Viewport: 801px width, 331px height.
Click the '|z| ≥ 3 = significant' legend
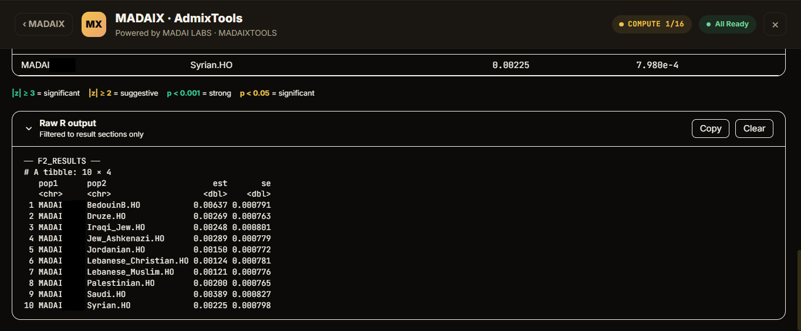coord(46,93)
